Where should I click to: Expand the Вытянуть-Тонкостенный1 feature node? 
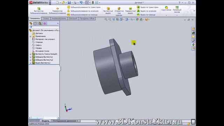tap(30, 54)
